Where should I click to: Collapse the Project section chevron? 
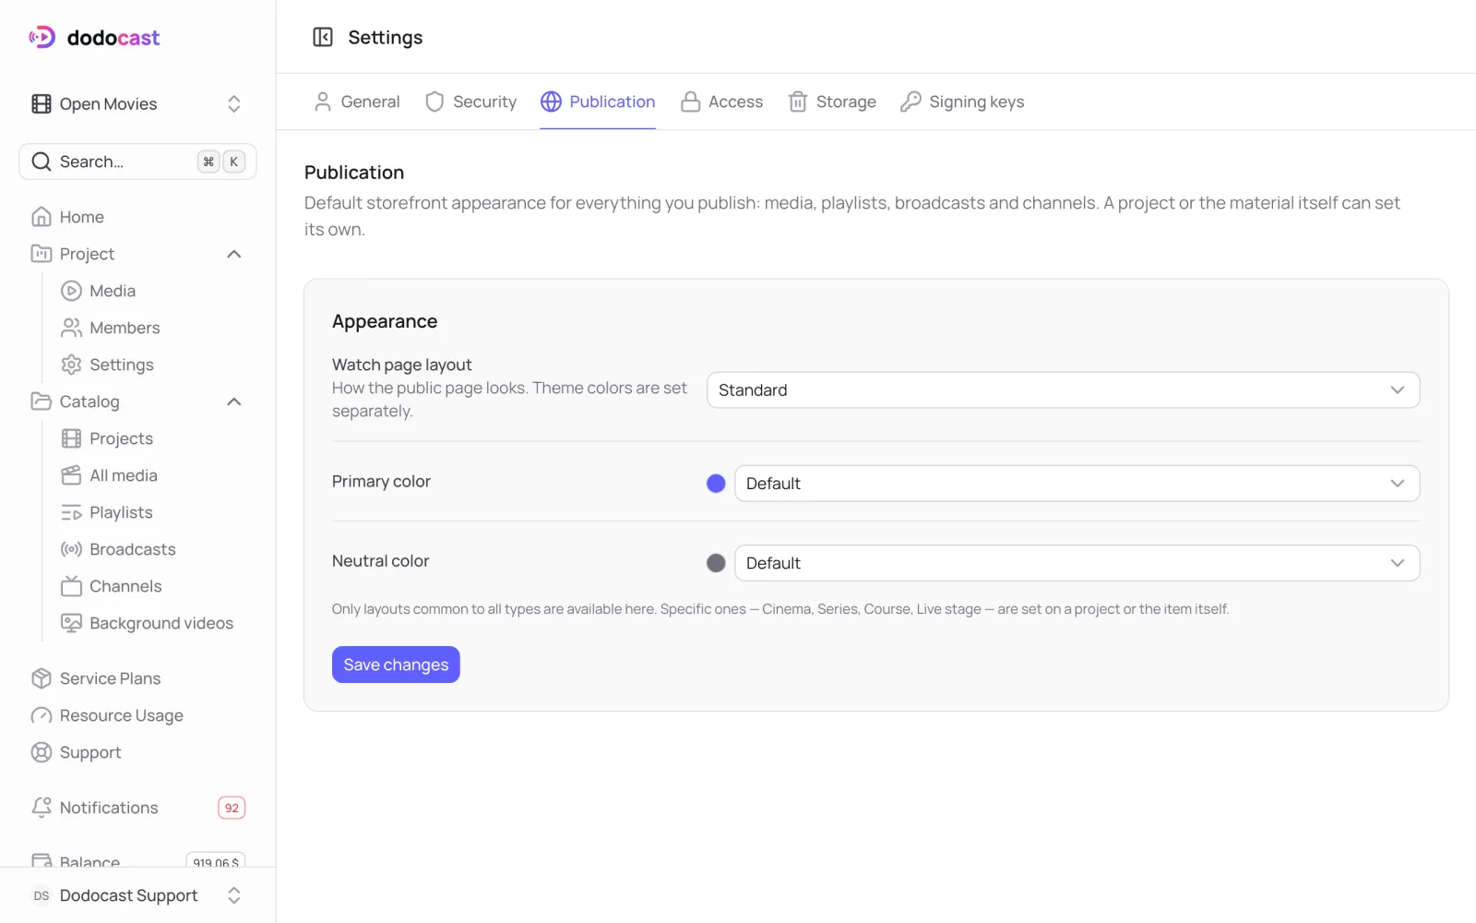coord(234,254)
